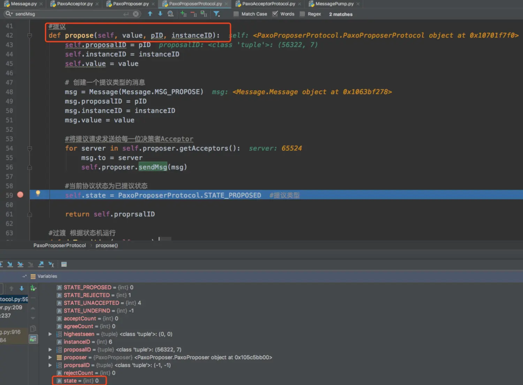523x385 pixels.
Task: Click Step Into My Code icon
Action: (21, 264)
